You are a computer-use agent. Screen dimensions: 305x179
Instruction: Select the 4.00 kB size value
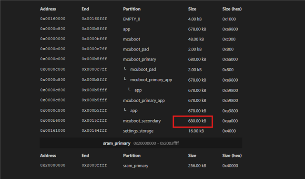tap(195, 19)
